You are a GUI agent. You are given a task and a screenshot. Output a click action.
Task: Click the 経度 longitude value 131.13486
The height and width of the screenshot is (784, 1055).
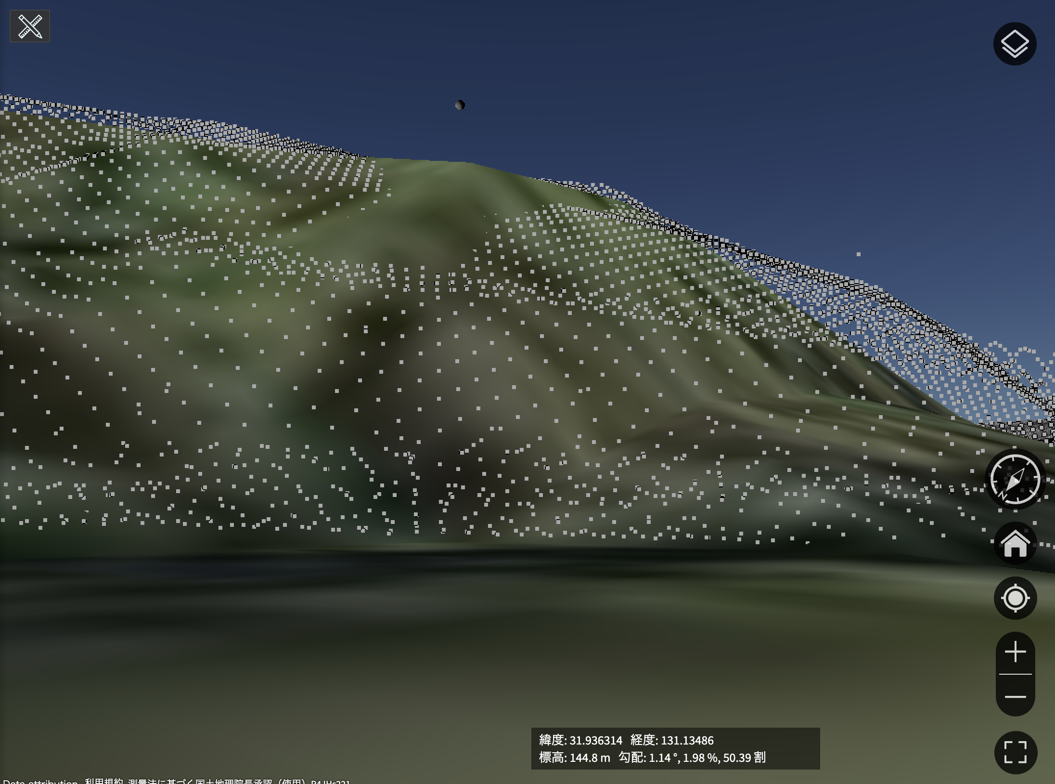(687, 740)
